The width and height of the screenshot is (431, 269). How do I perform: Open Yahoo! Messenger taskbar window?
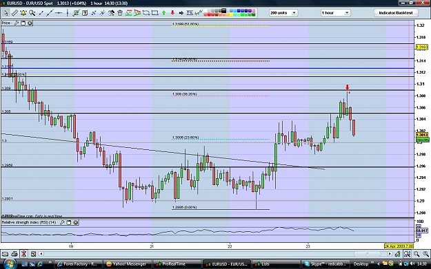(x=128, y=264)
